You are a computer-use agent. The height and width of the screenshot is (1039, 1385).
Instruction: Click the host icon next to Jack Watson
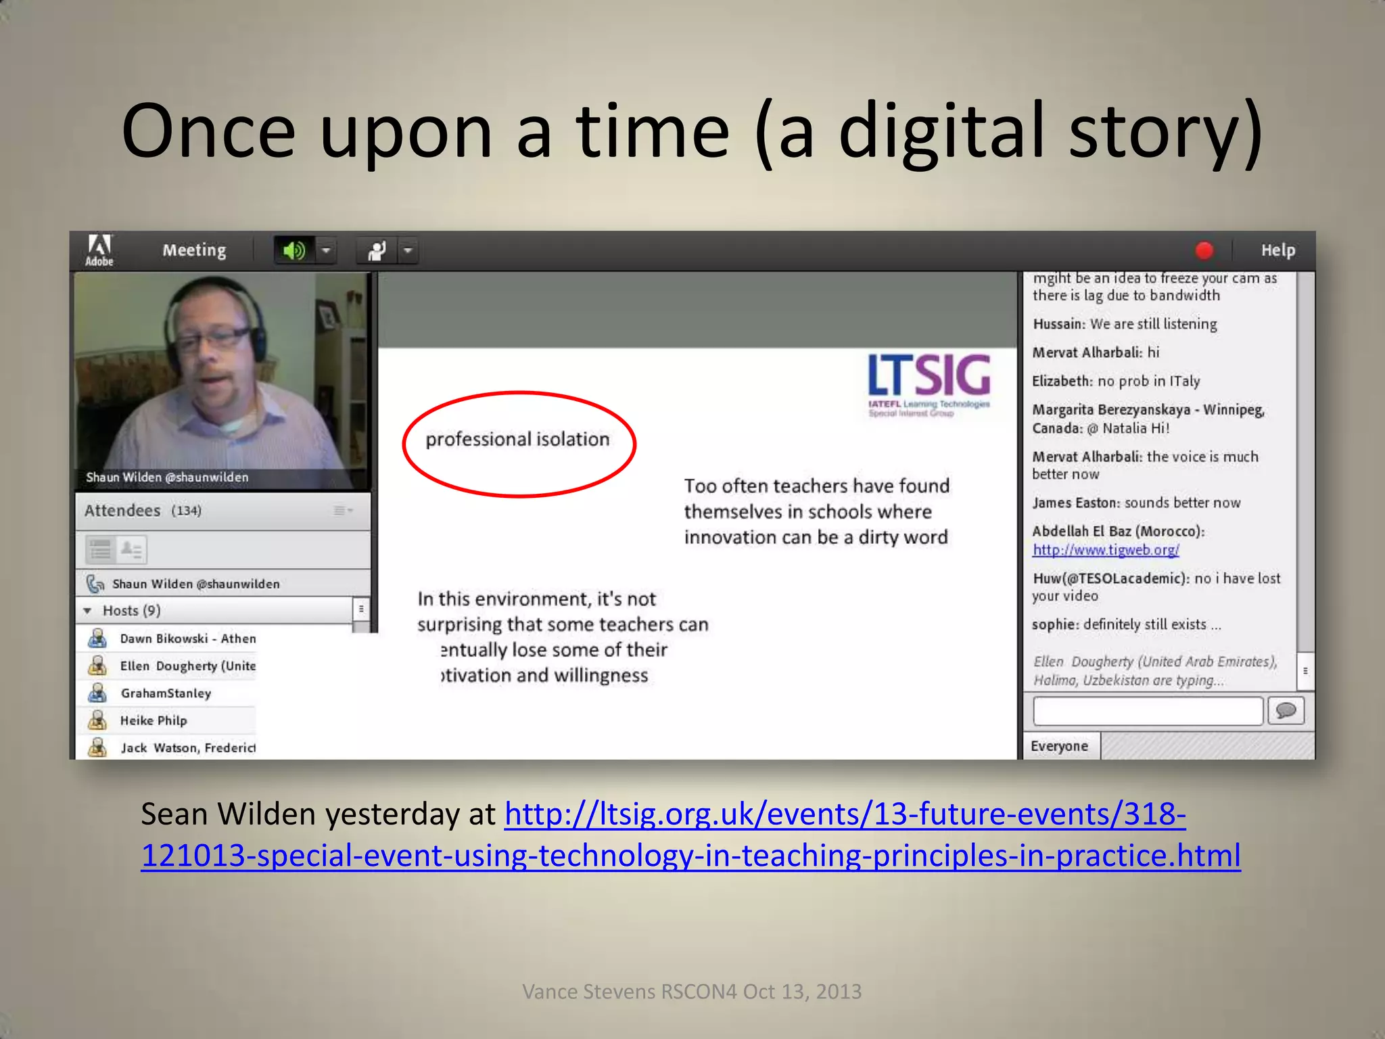(97, 747)
